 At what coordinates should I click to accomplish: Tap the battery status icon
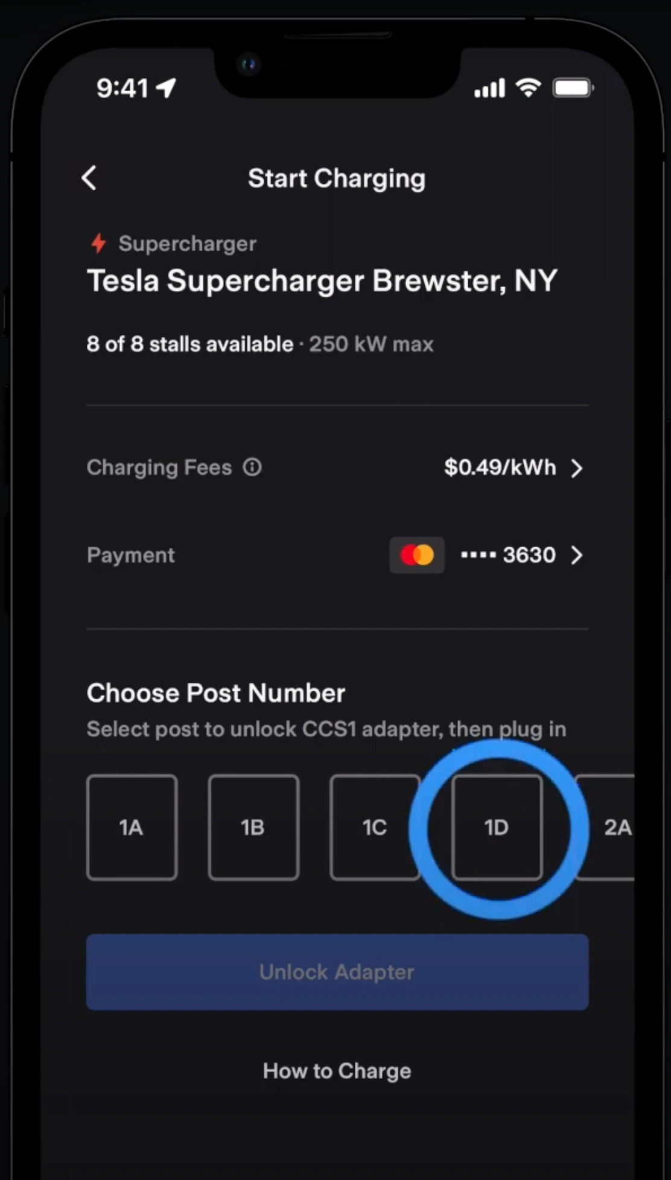pos(573,88)
